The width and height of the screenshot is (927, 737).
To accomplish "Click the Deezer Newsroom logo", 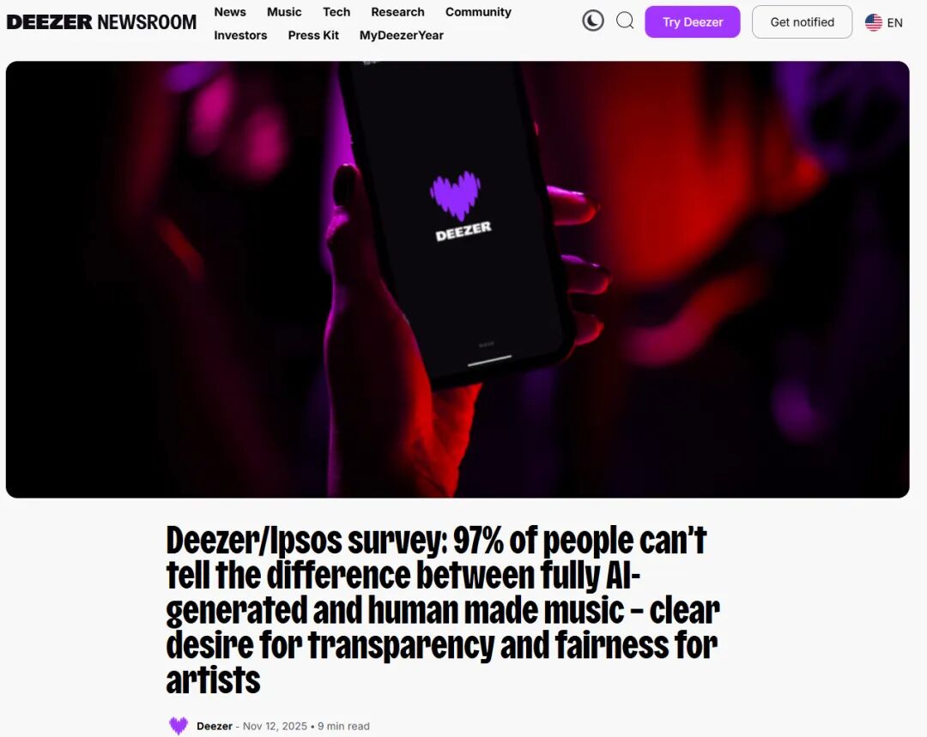I will 101,22.
